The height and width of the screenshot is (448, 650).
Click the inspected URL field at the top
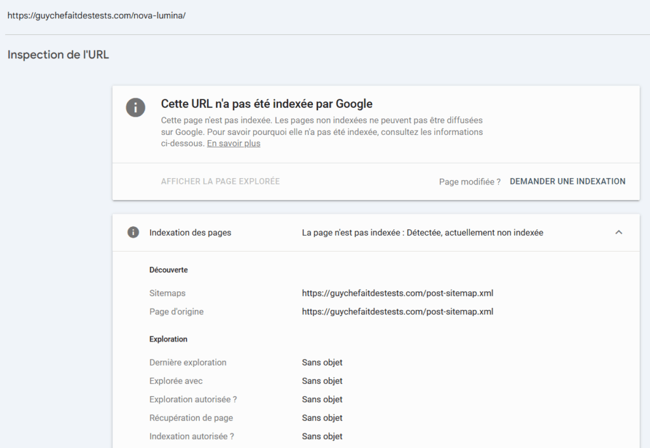click(x=96, y=15)
